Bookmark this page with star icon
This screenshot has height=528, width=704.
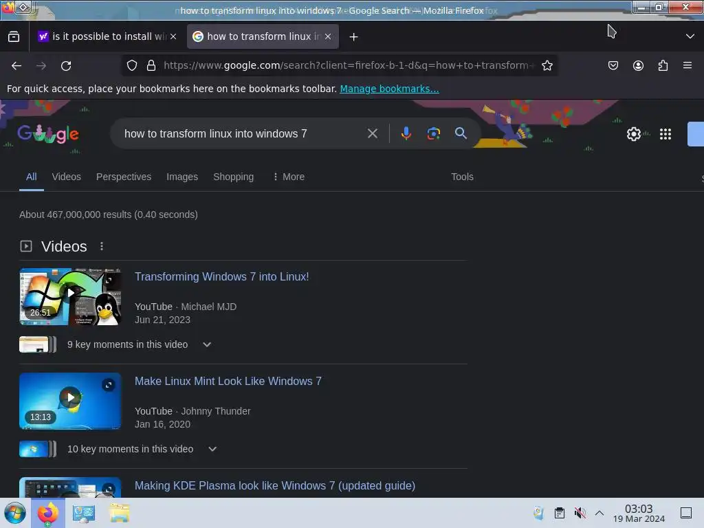(547, 65)
